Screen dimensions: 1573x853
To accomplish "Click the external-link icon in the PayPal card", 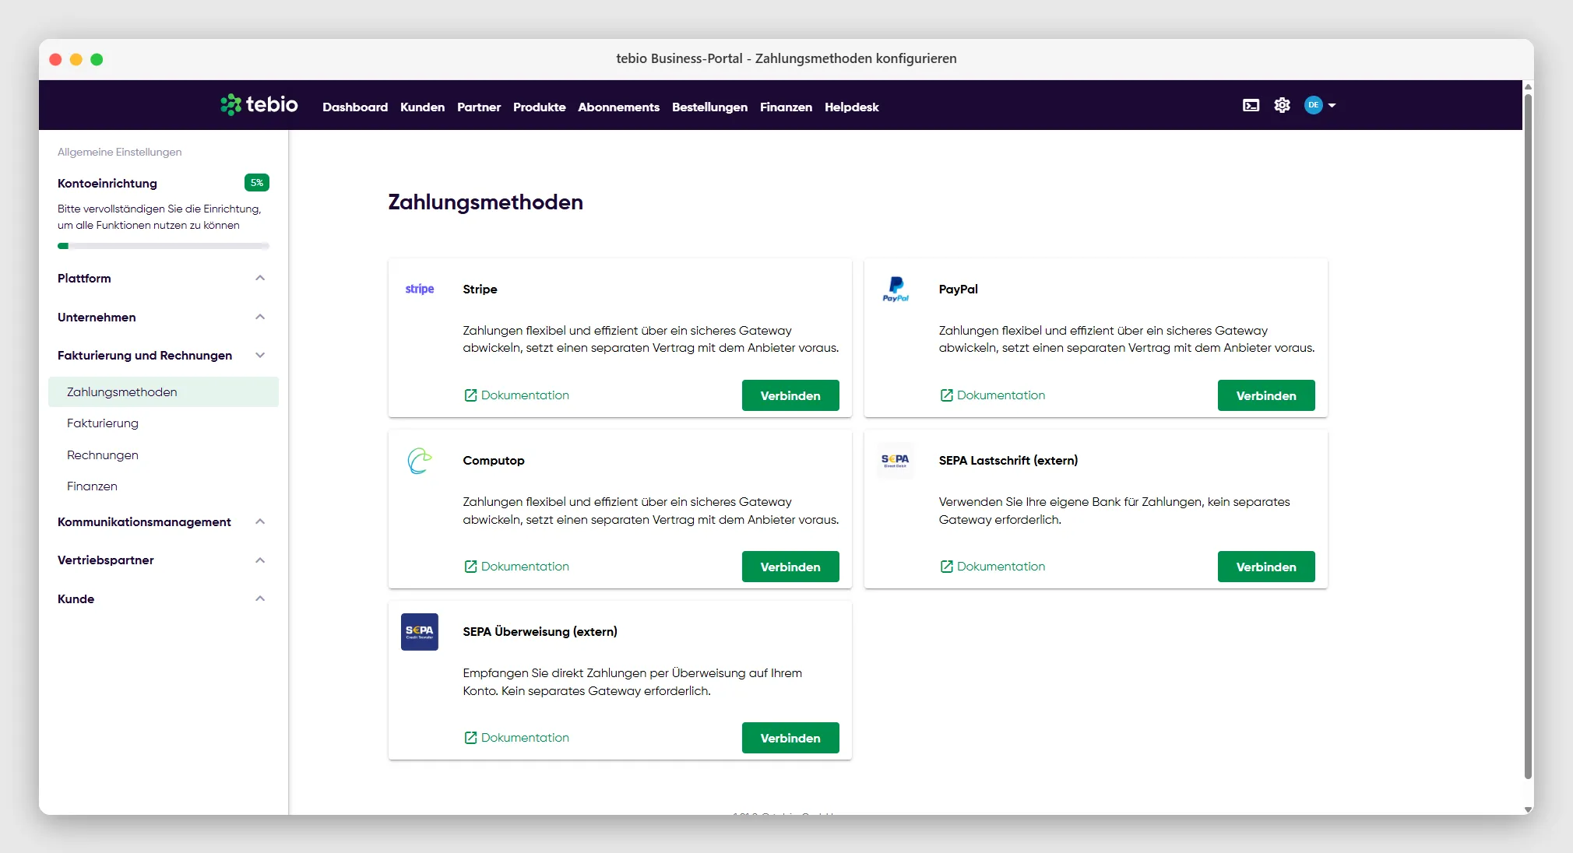I will pyautogui.click(x=946, y=395).
